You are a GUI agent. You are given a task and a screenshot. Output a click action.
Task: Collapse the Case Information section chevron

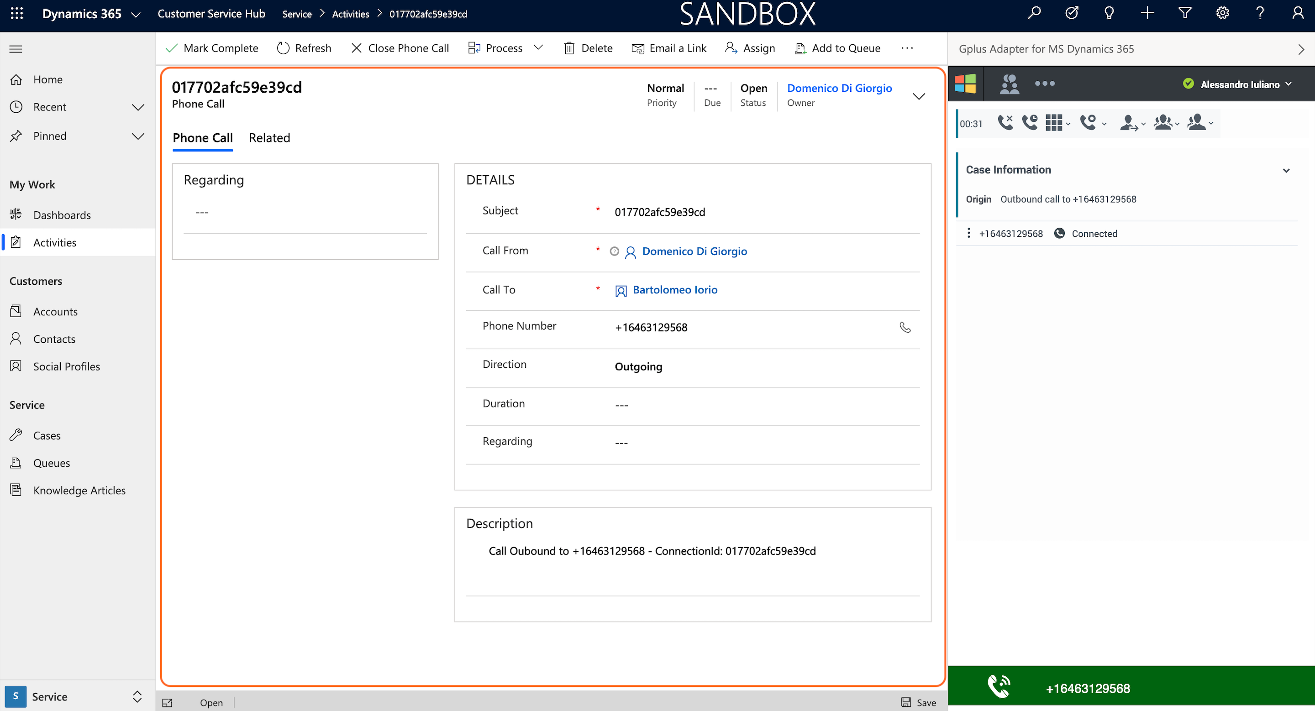pyautogui.click(x=1286, y=170)
